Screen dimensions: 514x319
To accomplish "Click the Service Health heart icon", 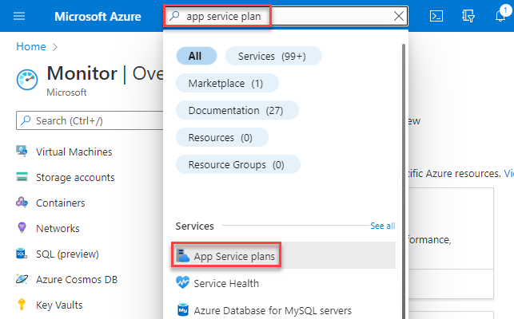I will (181, 283).
